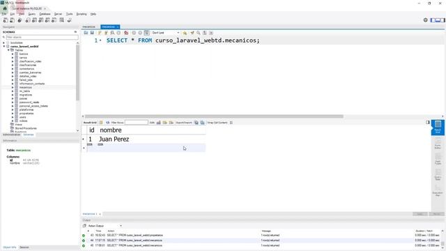This screenshot has width=446, height=251.
Task: Expand the mecanicos table node
Action: (13, 87)
